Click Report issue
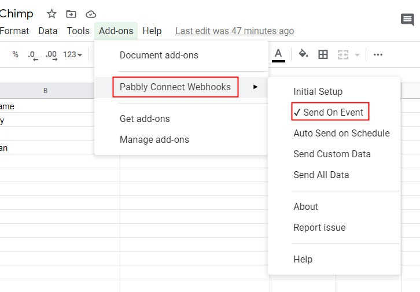The height and width of the screenshot is (292, 420). (x=334, y=227)
